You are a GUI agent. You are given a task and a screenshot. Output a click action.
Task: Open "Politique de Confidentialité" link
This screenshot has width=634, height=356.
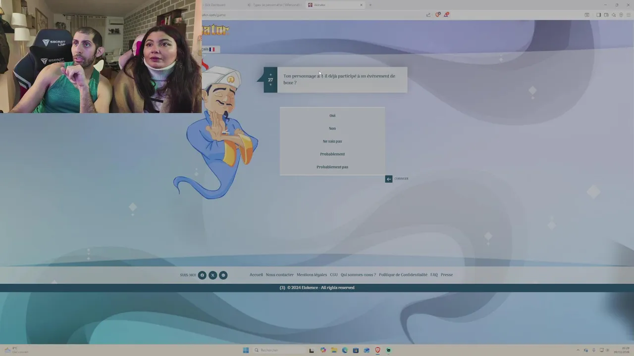(x=403, y=275)
